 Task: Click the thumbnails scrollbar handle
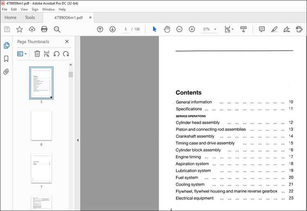tap(71, 75)
